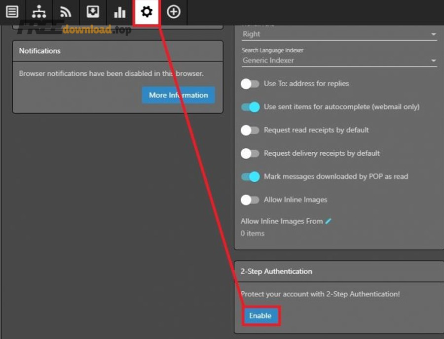The image size is (444, 339).
Task: Toggle Use To: address for replies
Action: pos(250,84)
